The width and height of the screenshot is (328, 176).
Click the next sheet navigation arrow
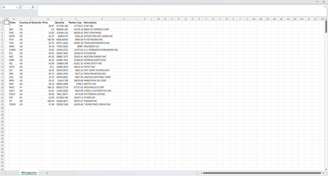coord(11,173)
